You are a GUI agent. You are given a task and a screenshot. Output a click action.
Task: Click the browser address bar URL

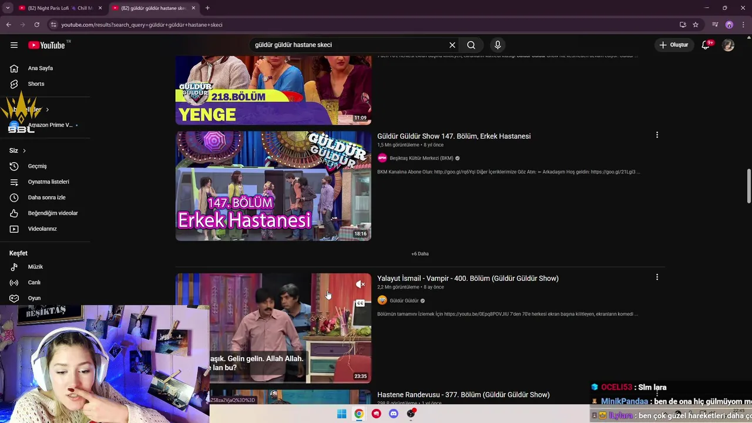142,25
